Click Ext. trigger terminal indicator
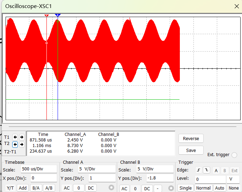The height and width of the screenshot is (192, 242). click(x=234, y=155)
